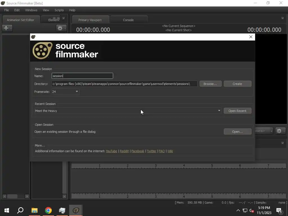Click the scroll right arrow in the left panel

tap(27, 196)
